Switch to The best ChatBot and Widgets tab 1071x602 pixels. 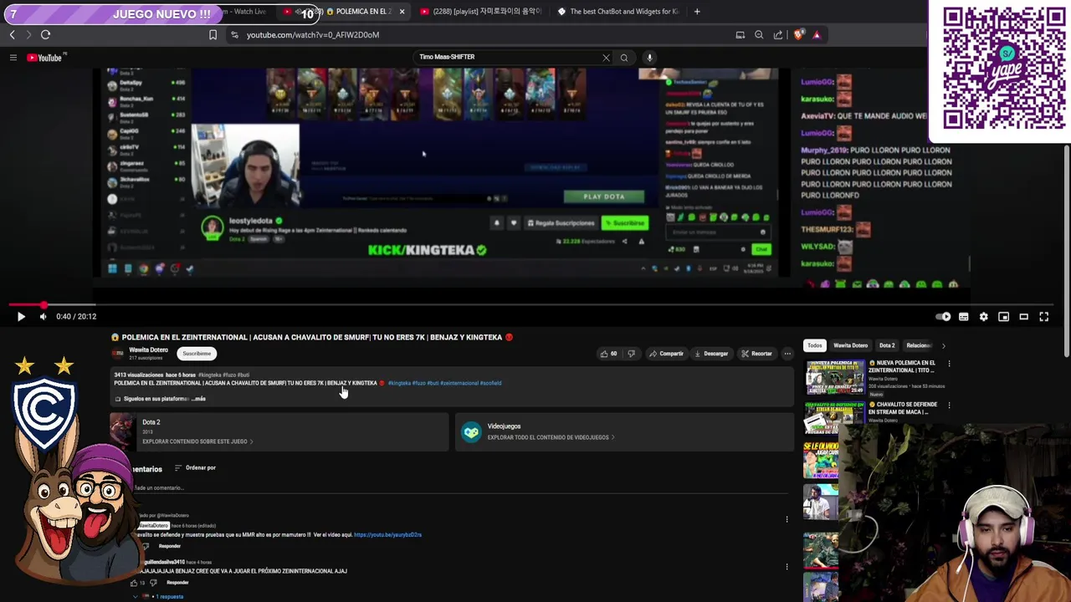point(617,12)
